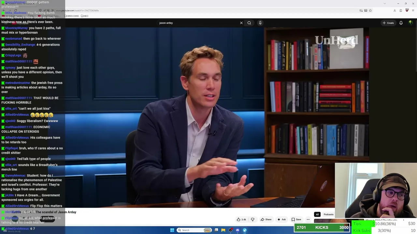Screen dimensions: 417x234
Task: Open the HDD bookmarks folder
Action: pos(85,16)
